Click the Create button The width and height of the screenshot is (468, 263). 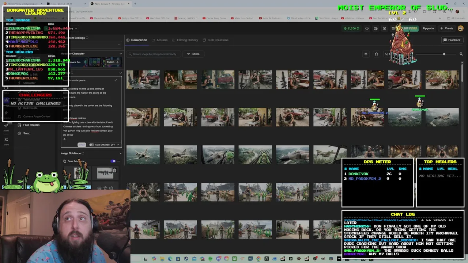[x=447, y=28]
